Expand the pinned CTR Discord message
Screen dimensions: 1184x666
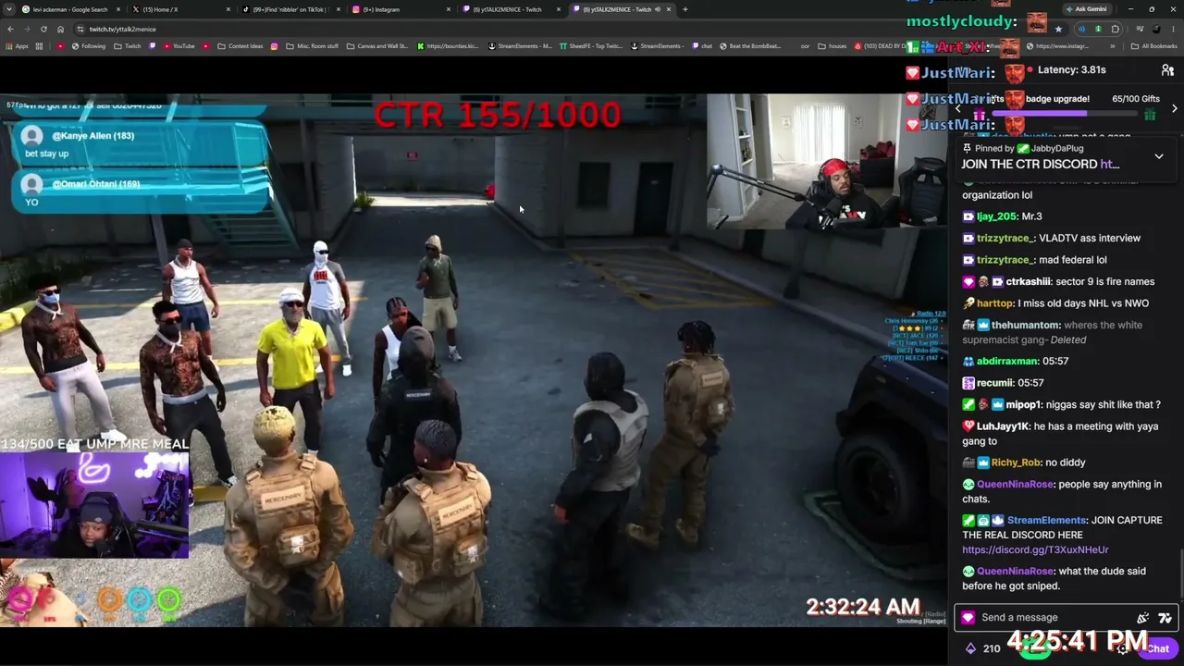(x=1159, y=156)
